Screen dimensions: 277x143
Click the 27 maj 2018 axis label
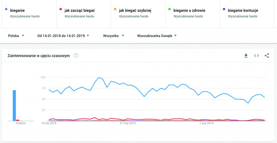point(128,123)
